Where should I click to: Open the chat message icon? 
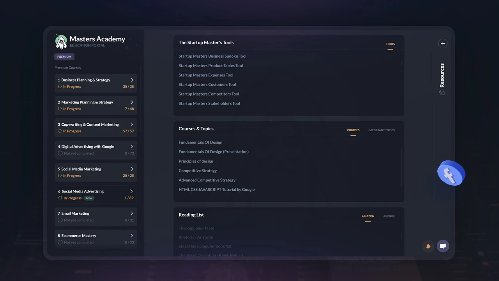(x=443, y=246)
